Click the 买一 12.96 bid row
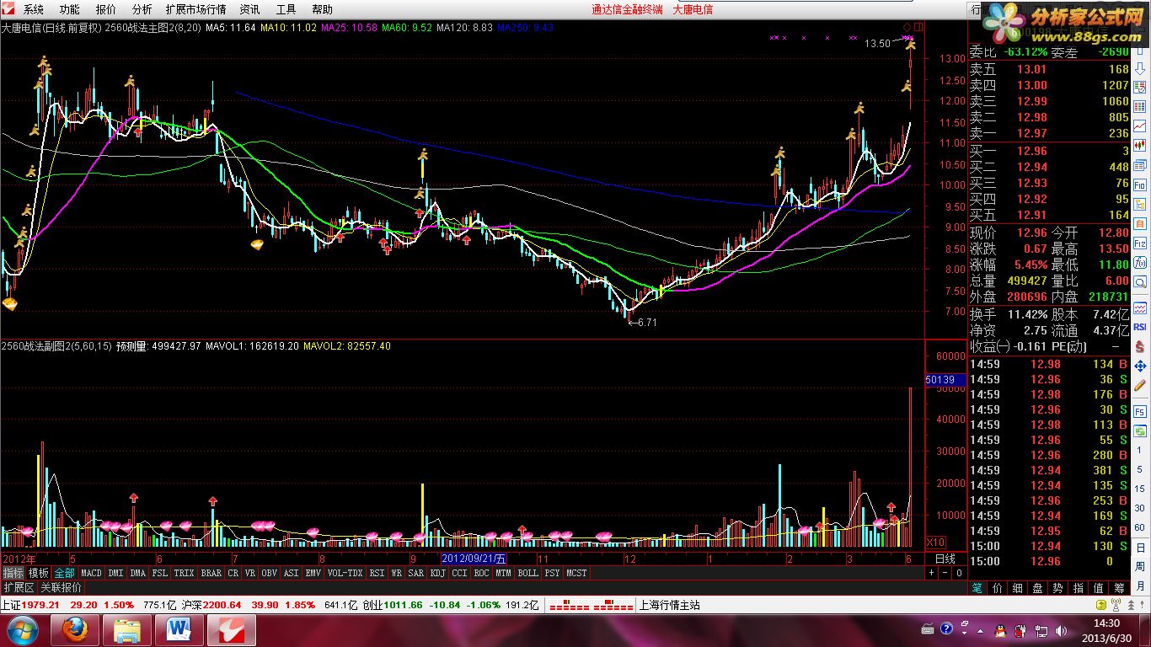 coord(1049,151)
